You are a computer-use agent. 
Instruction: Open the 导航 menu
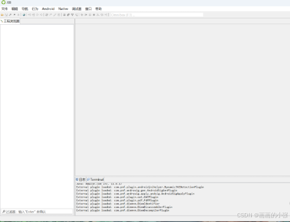[x=25, y=9]
